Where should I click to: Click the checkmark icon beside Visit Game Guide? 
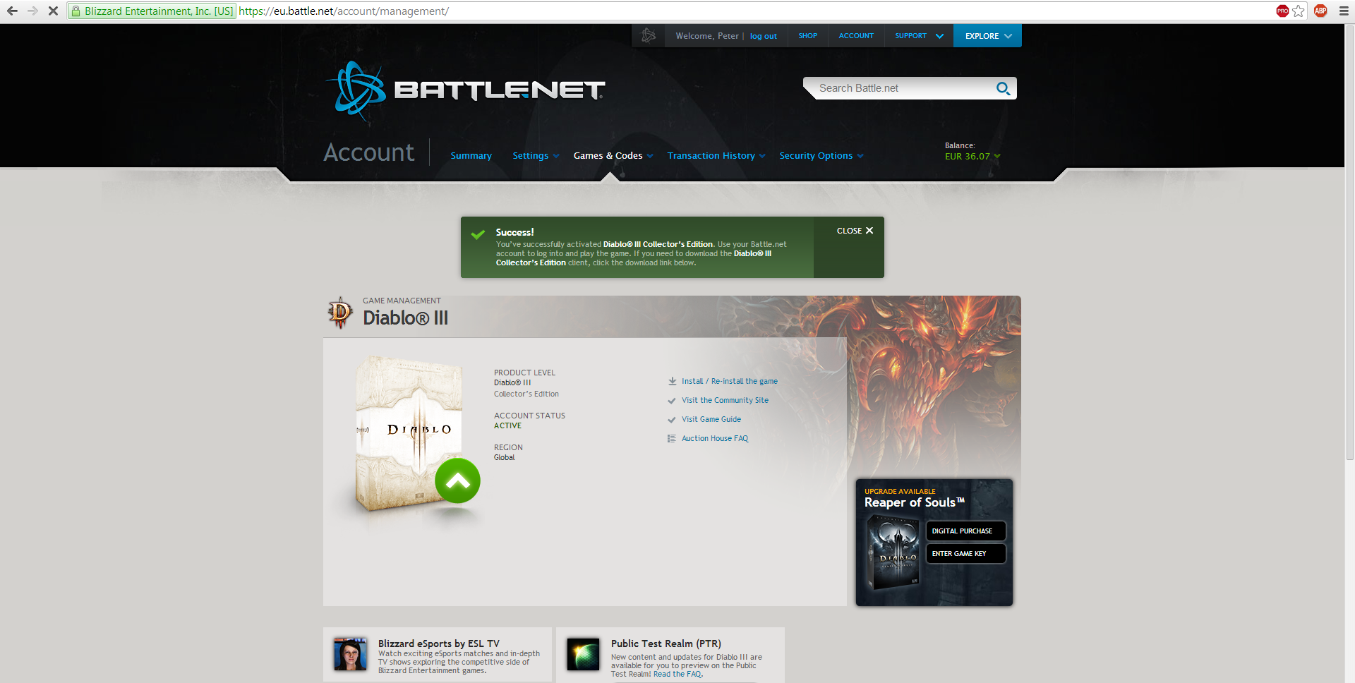pyautogui.click(x=672, y=420)
